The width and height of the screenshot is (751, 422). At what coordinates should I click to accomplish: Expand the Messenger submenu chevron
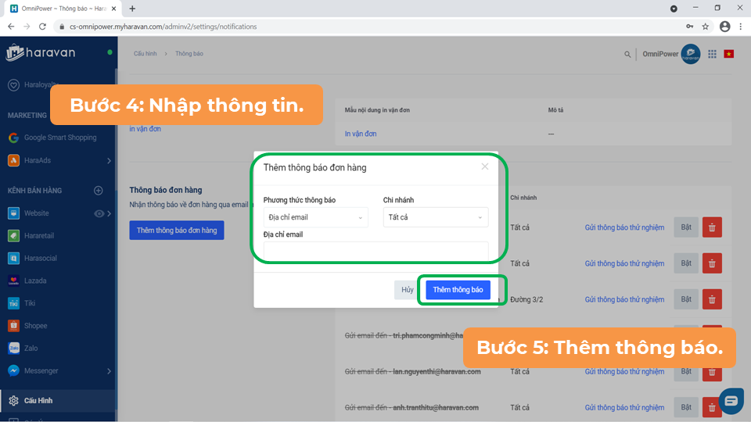click(x=110, y=370)
